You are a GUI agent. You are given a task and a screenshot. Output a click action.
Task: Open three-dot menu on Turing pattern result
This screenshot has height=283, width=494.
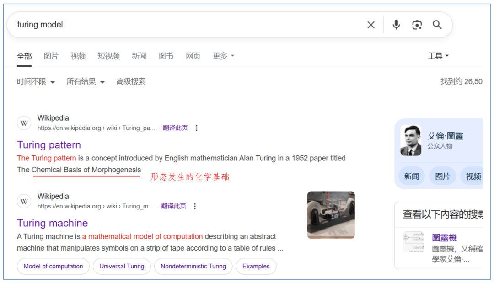pos(196,128)
